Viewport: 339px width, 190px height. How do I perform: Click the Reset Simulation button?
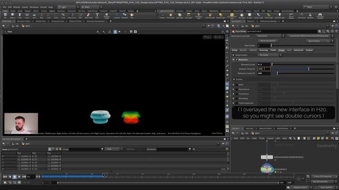tap(268, 41)
